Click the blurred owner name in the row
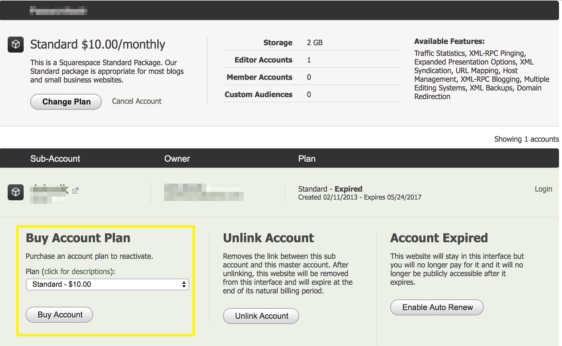The height and width of the screenshot is (346, 562). [x=203, y=192]
